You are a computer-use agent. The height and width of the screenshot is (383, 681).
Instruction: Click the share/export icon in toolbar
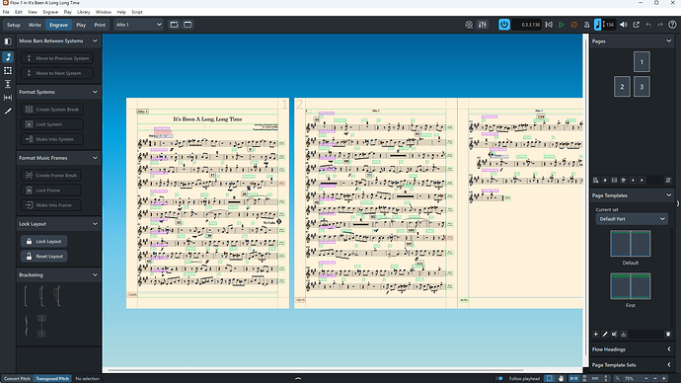637,25
